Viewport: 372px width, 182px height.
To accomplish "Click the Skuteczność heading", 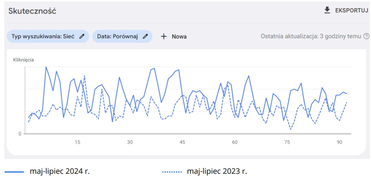I will (32, 11).
